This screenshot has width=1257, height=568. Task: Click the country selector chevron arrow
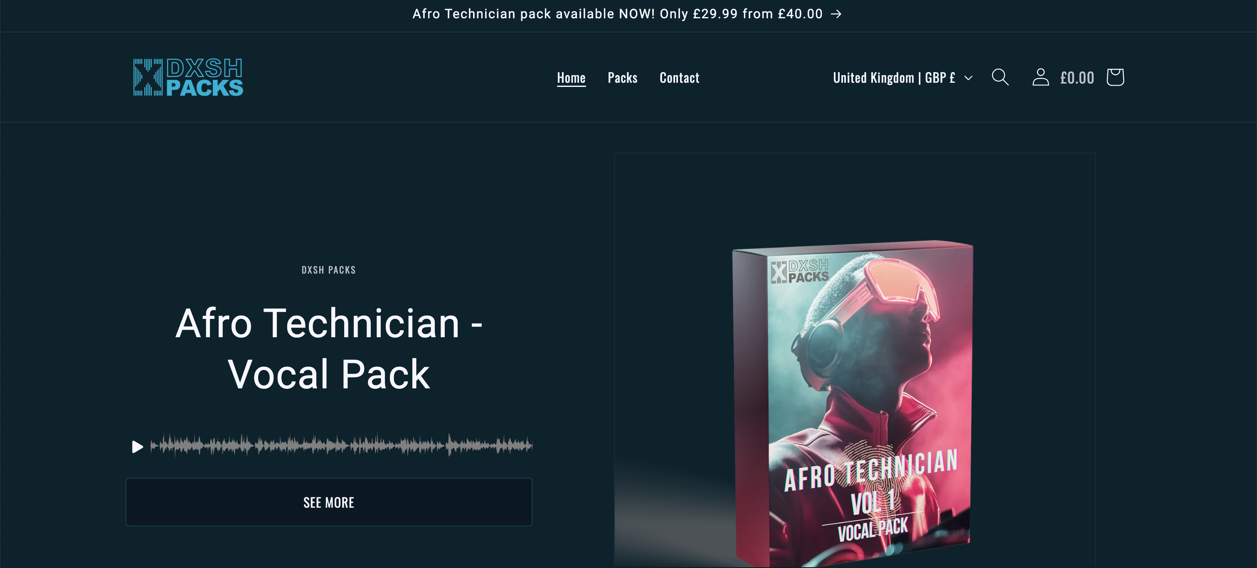coord(968,78)
